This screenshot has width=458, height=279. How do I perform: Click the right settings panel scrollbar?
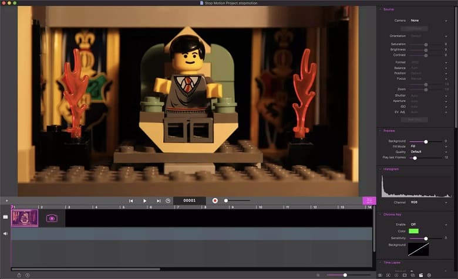click(456, 67)
